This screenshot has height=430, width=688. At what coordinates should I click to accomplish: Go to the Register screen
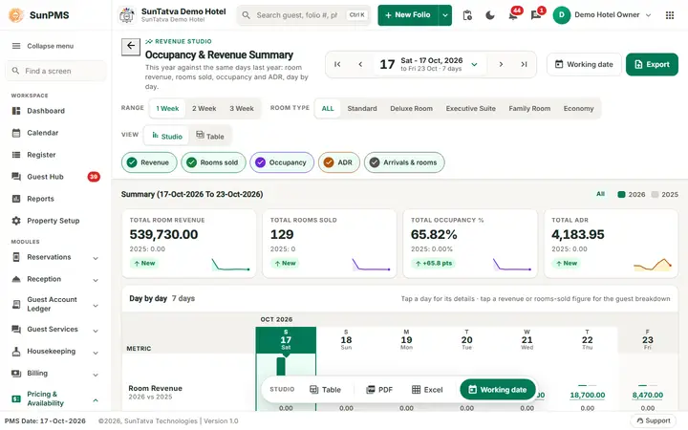click(x=41, y=155)
